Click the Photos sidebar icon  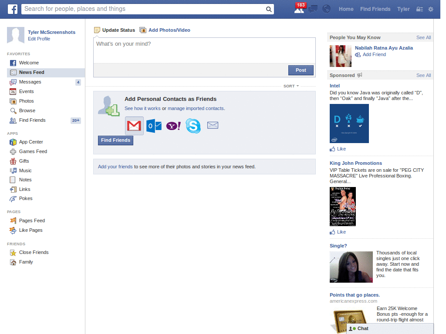pos(13,101)
